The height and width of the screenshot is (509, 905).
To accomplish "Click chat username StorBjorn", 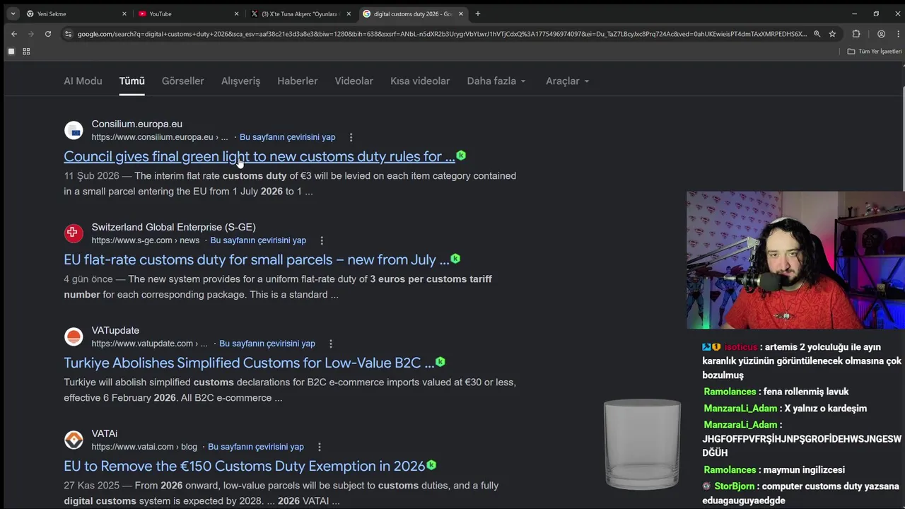I will 735,486.
